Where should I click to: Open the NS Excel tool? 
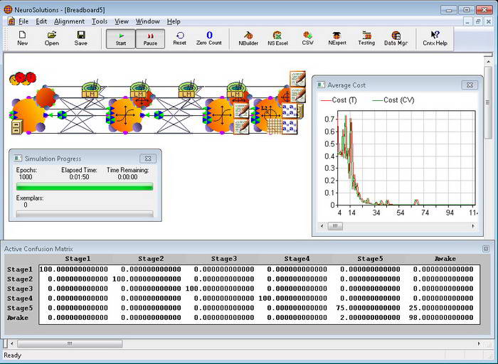[277, 38]
